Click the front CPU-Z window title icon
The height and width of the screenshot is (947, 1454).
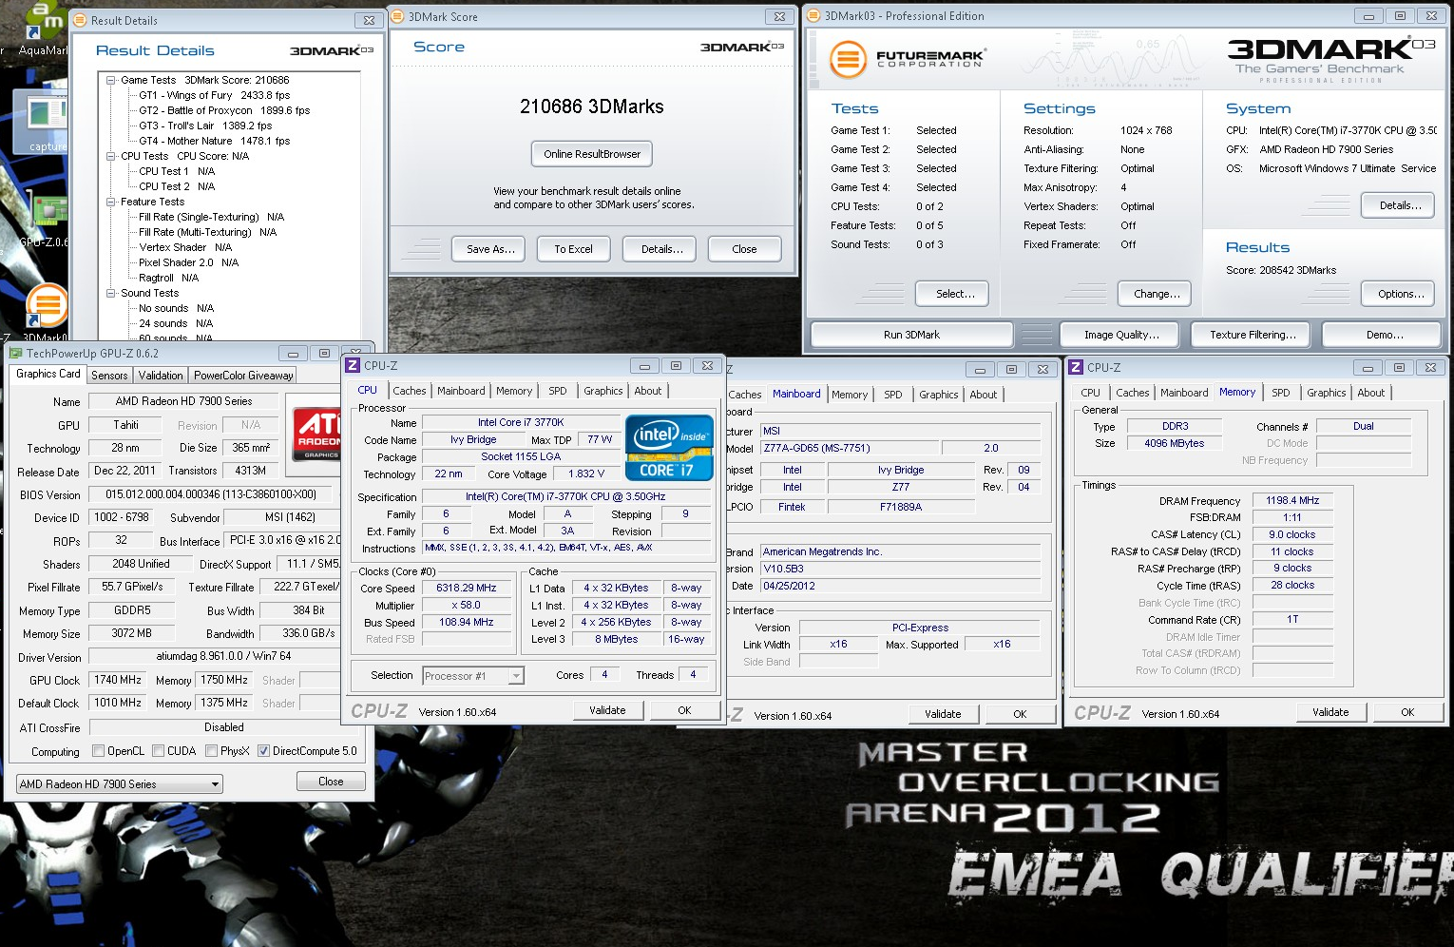tap(353, 365)
